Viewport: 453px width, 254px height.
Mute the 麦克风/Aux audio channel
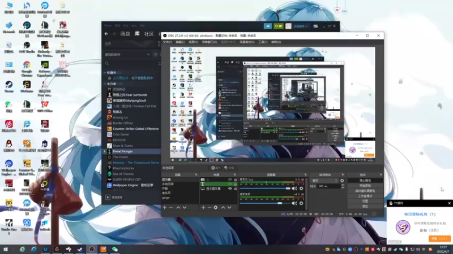pos(294,189)
